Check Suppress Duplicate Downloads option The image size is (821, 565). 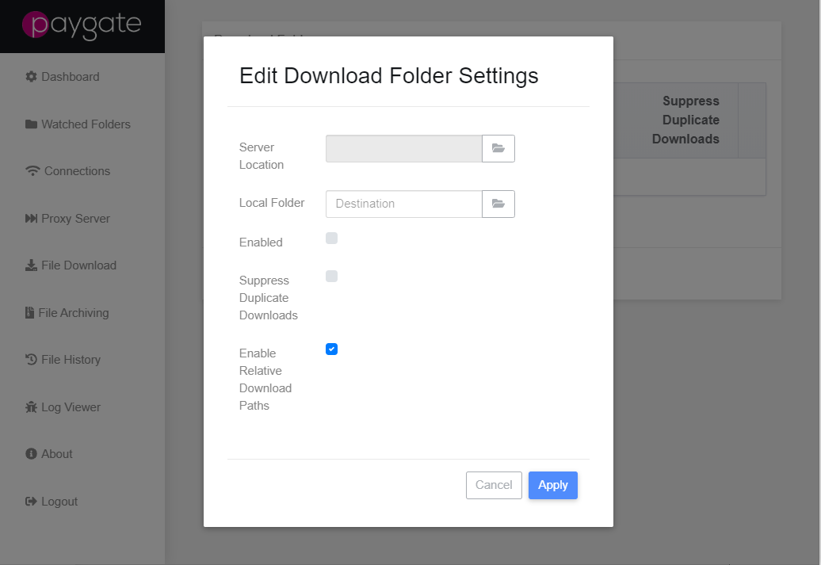click(331, 276)
